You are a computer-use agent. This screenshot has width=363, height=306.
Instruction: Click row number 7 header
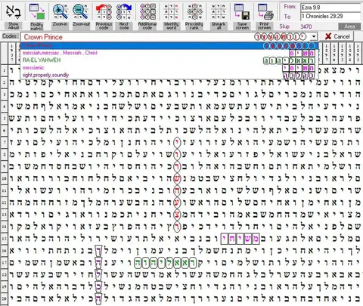coord(5,143)
